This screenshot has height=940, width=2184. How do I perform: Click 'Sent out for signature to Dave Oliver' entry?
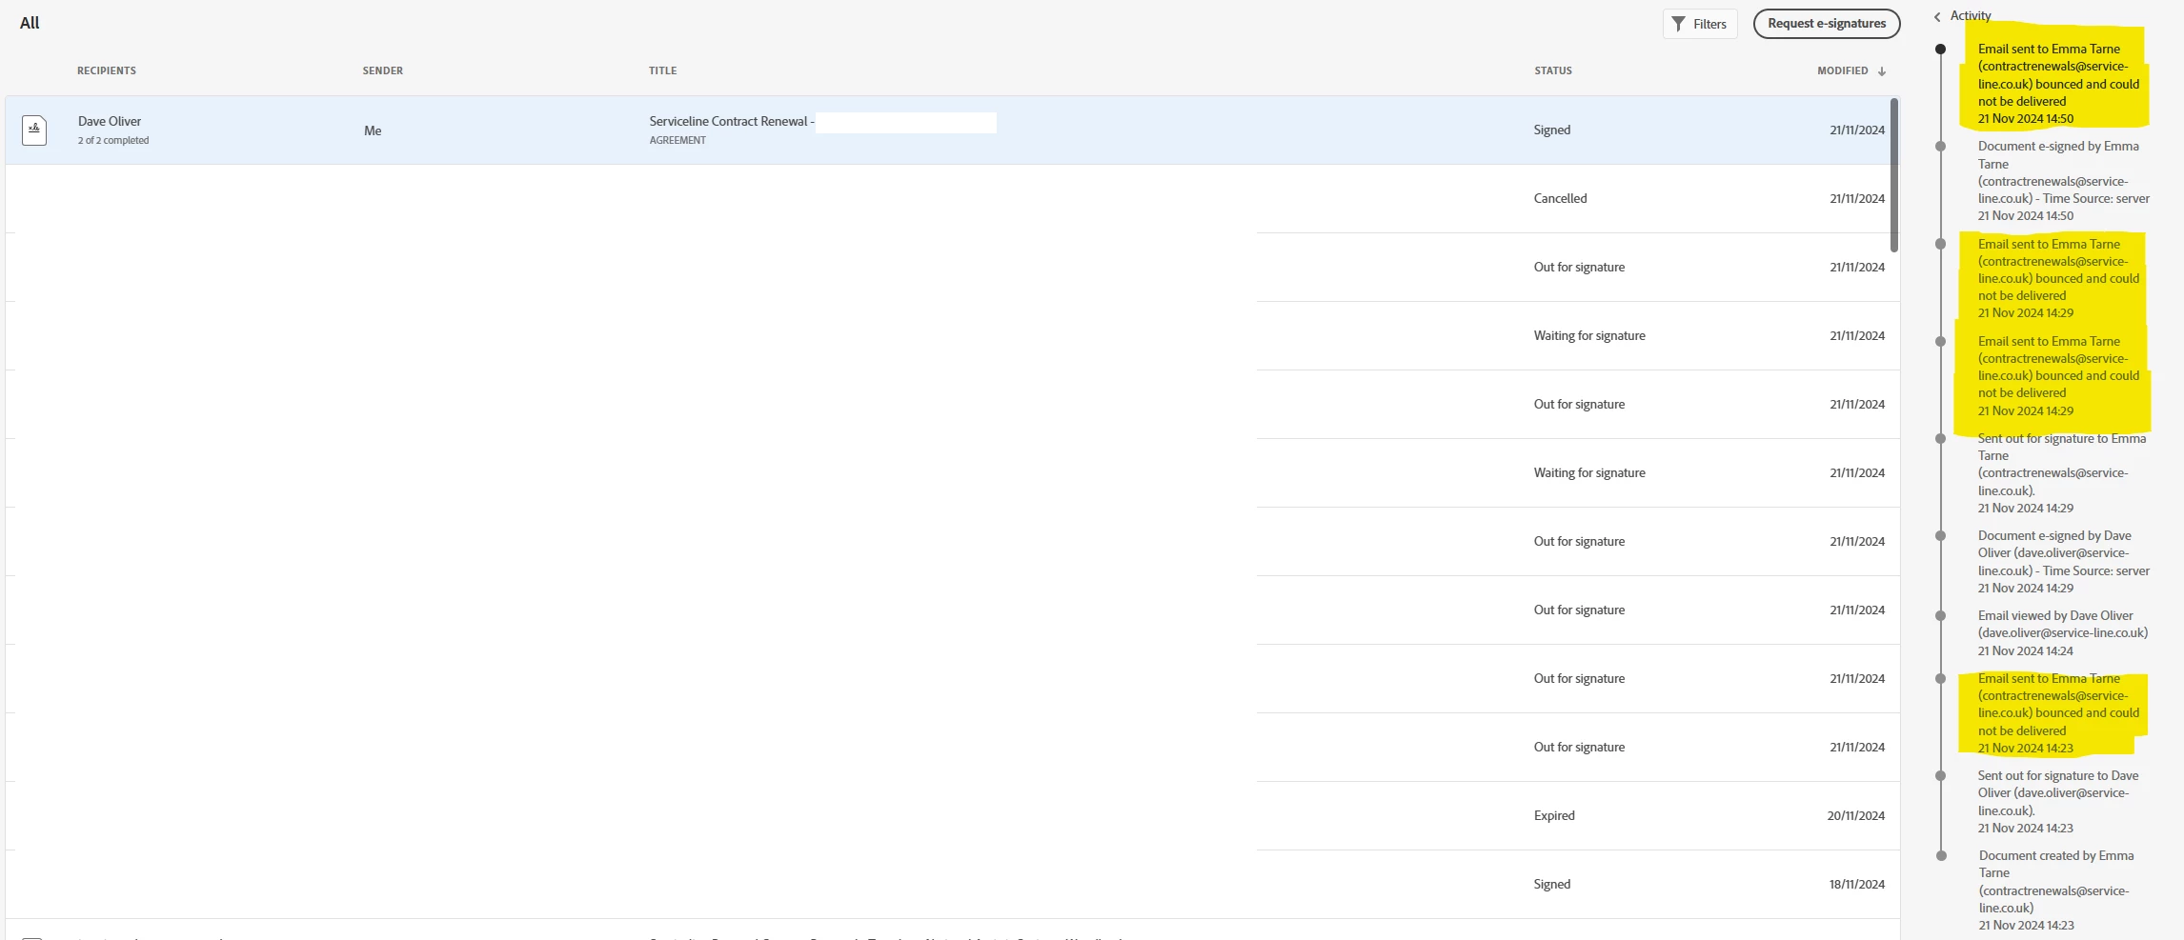click(2058, 802)
